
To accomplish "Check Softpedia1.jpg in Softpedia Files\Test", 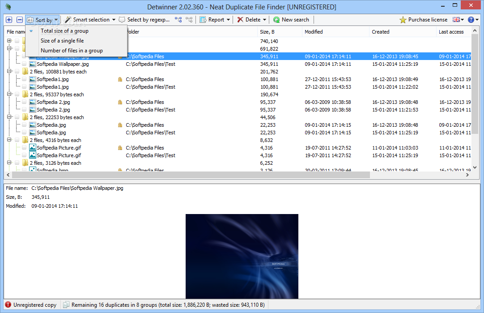I will (24, 87).
